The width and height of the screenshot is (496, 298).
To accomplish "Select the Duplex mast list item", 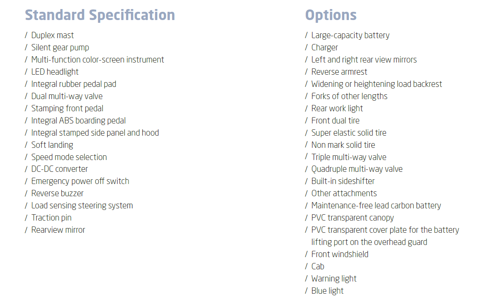I will click(52, 35).
